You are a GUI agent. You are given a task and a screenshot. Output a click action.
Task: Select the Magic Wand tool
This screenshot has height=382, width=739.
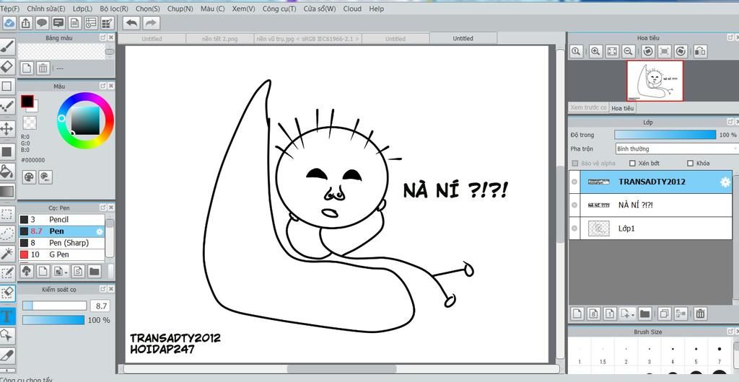tap(7, 254)
